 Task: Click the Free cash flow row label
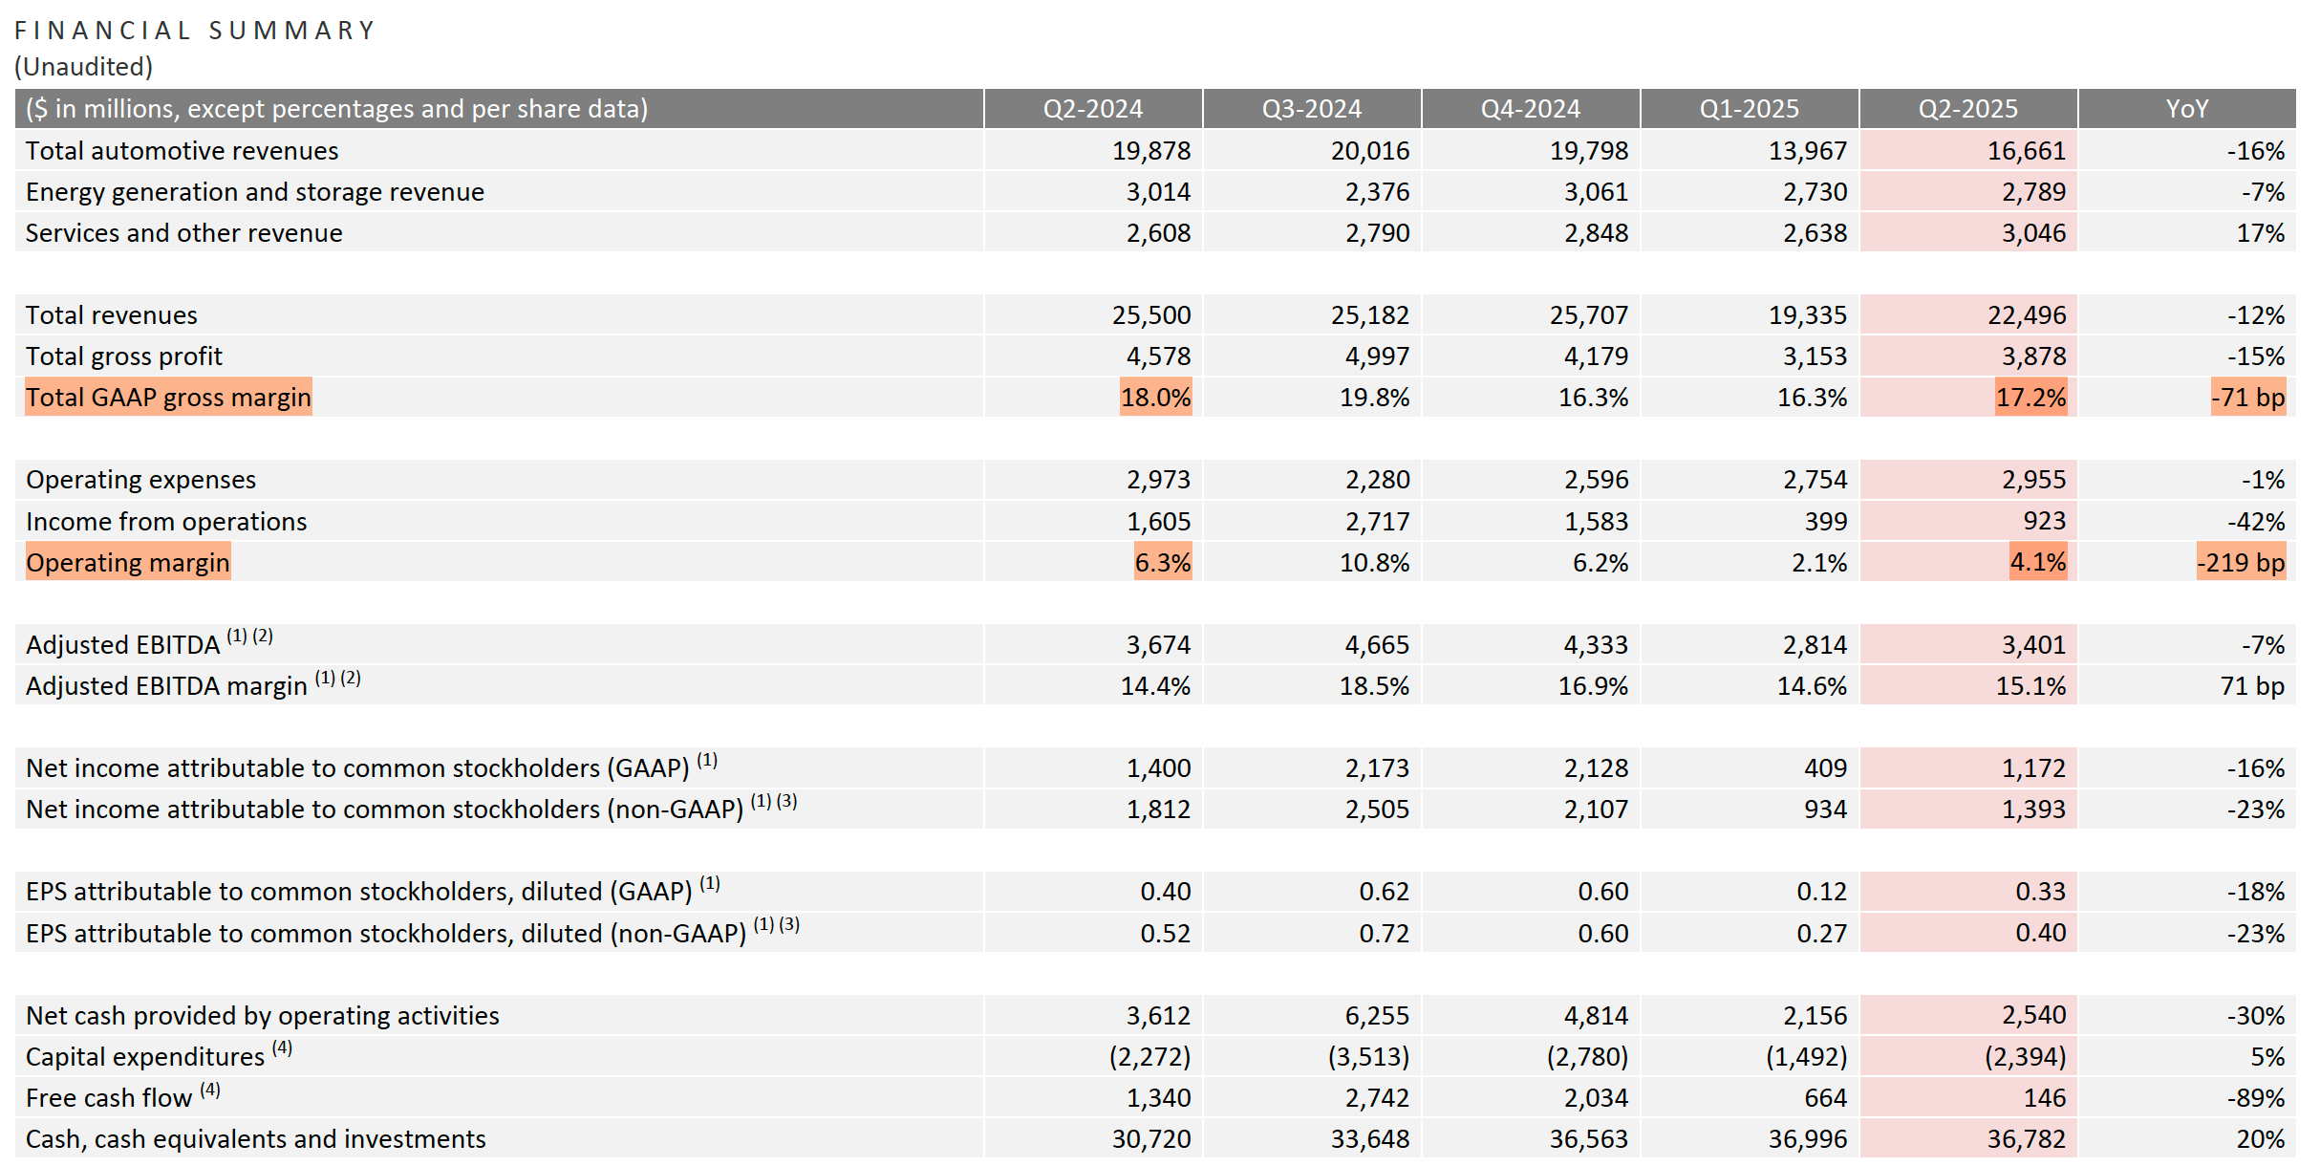click(109, 1098)
